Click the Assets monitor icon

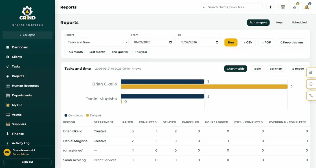click(8, 115)
